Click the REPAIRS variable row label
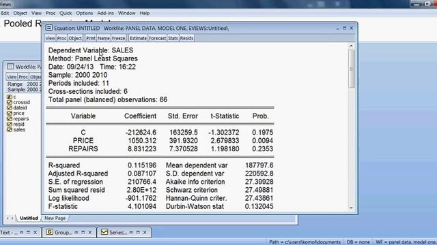437x245 pixels. click(x=83, y=149)
